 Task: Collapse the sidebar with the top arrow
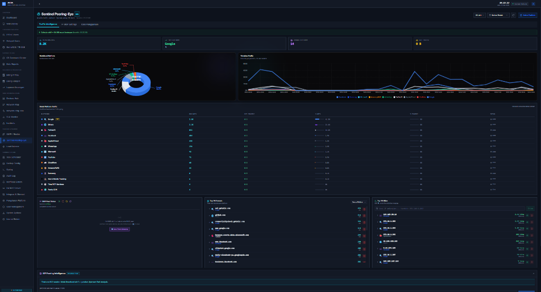[39, 4]
